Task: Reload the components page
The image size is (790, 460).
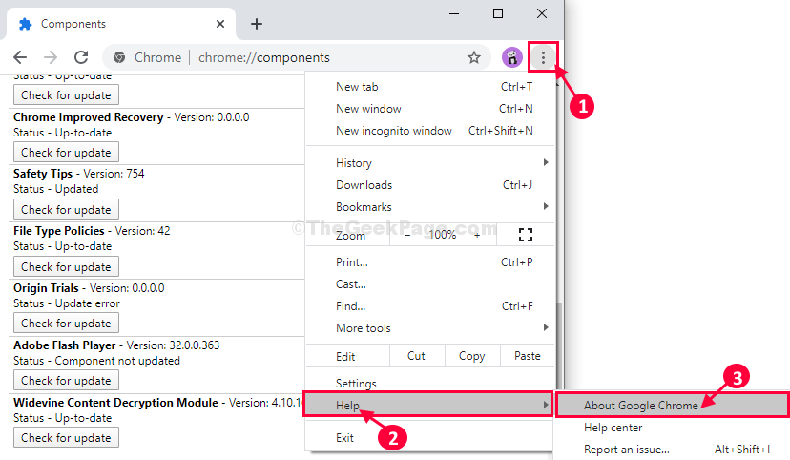Action: coord(81,57)
